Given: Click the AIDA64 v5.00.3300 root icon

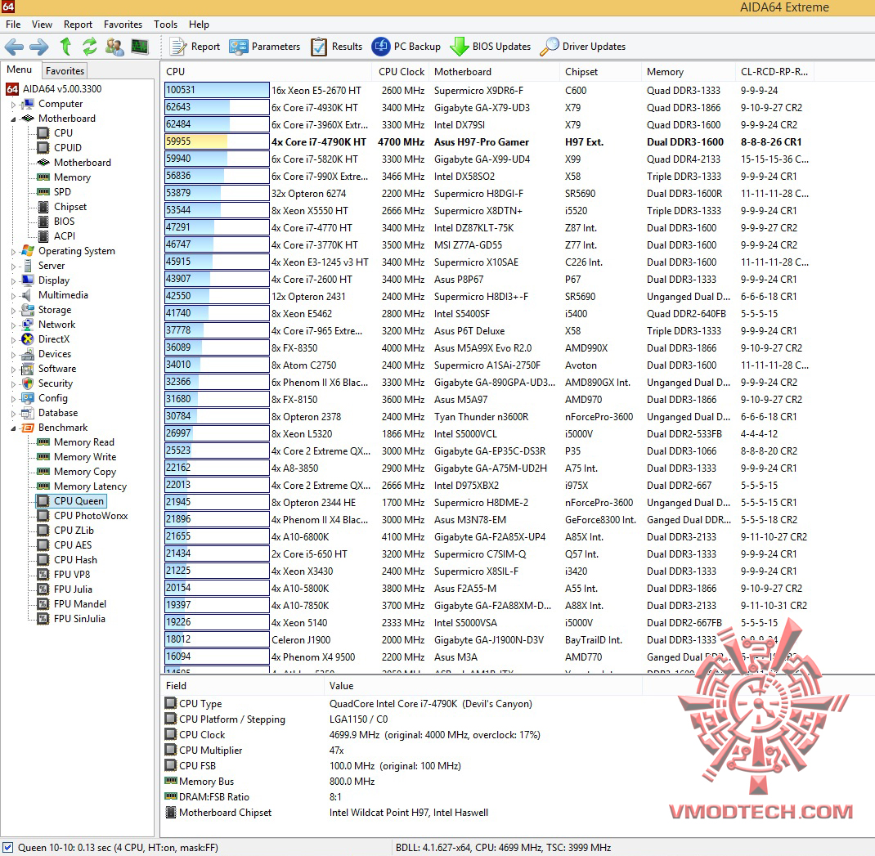Looking at the screenshot, I should point(12,89).
